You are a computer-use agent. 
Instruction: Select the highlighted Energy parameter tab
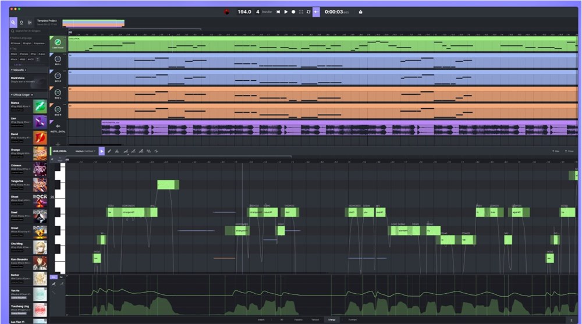pyautogui.click(x=332, y=319)
